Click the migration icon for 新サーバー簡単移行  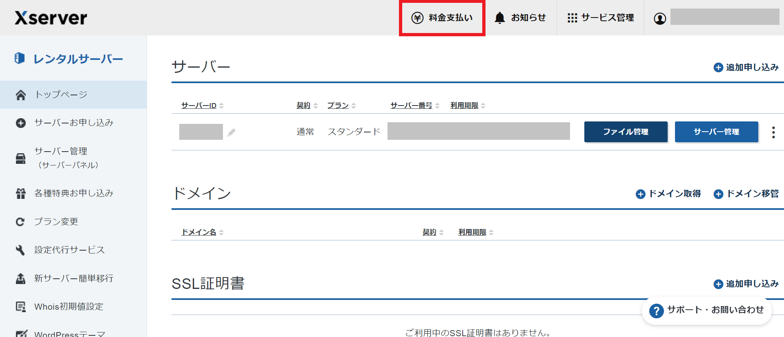[x=20, y=278]
